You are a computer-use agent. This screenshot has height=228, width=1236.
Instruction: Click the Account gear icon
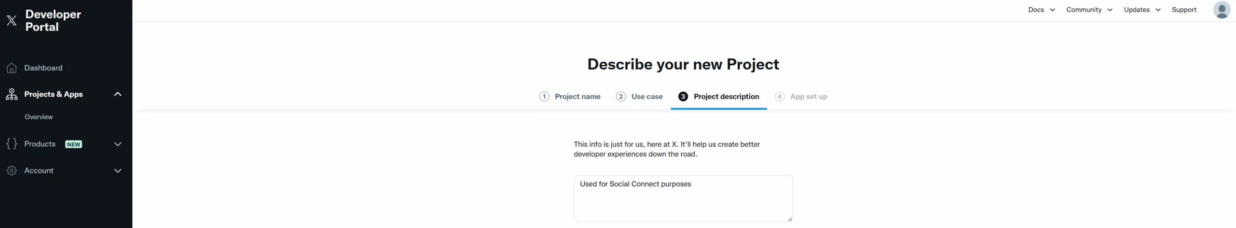[x=12, y=171]
